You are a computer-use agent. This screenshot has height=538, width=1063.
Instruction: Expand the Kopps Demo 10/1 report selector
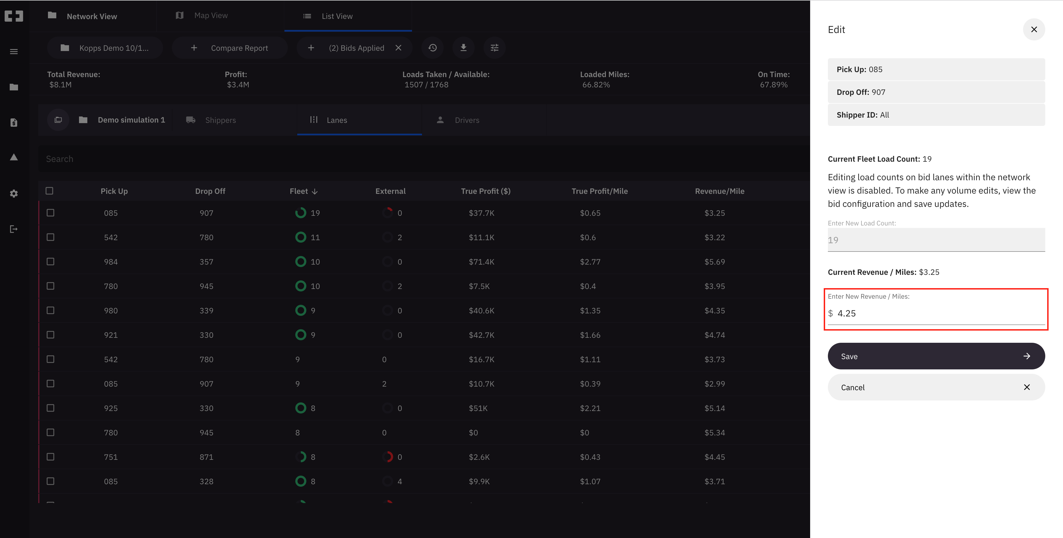(x=105, y=47)
